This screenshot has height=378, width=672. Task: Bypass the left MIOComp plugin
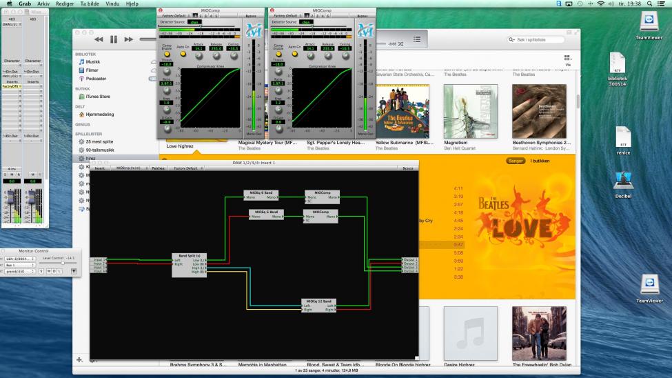[x=251, y=16]
